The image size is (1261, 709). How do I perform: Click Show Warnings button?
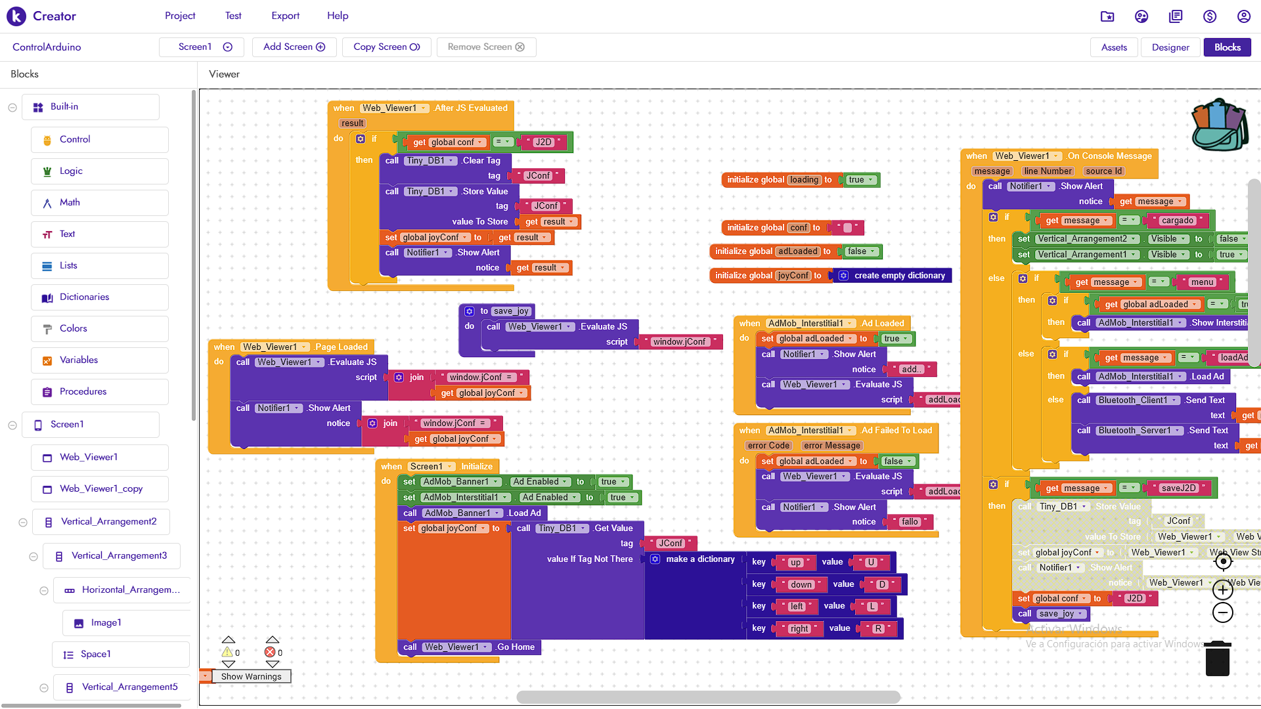coord(251,676)
